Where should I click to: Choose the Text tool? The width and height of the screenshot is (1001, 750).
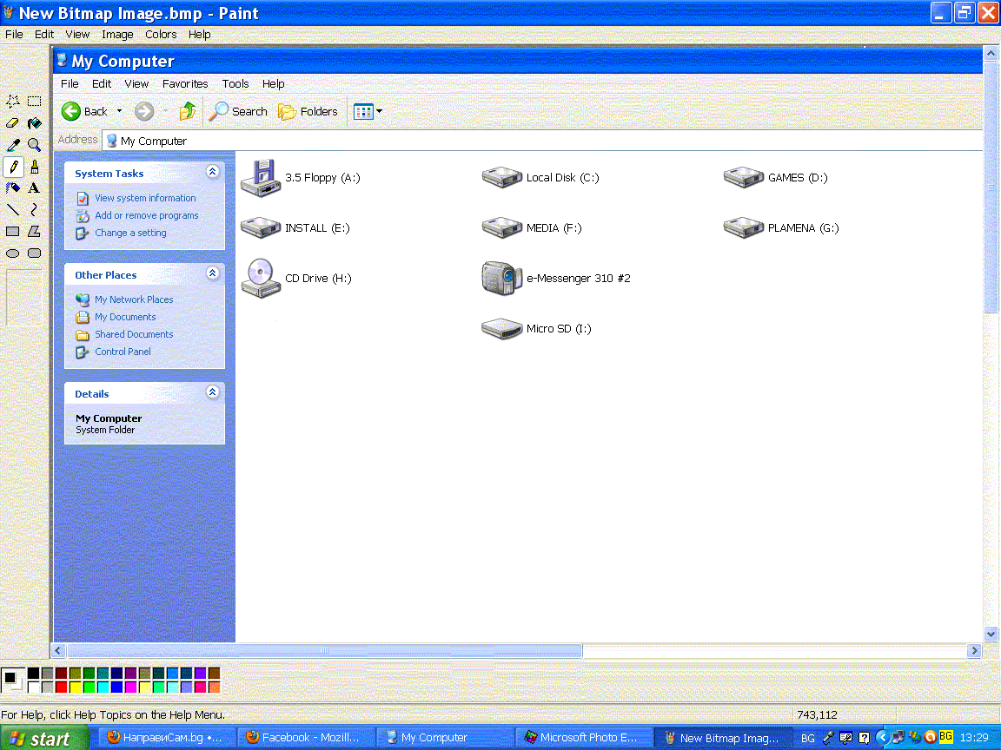(34, 187)
